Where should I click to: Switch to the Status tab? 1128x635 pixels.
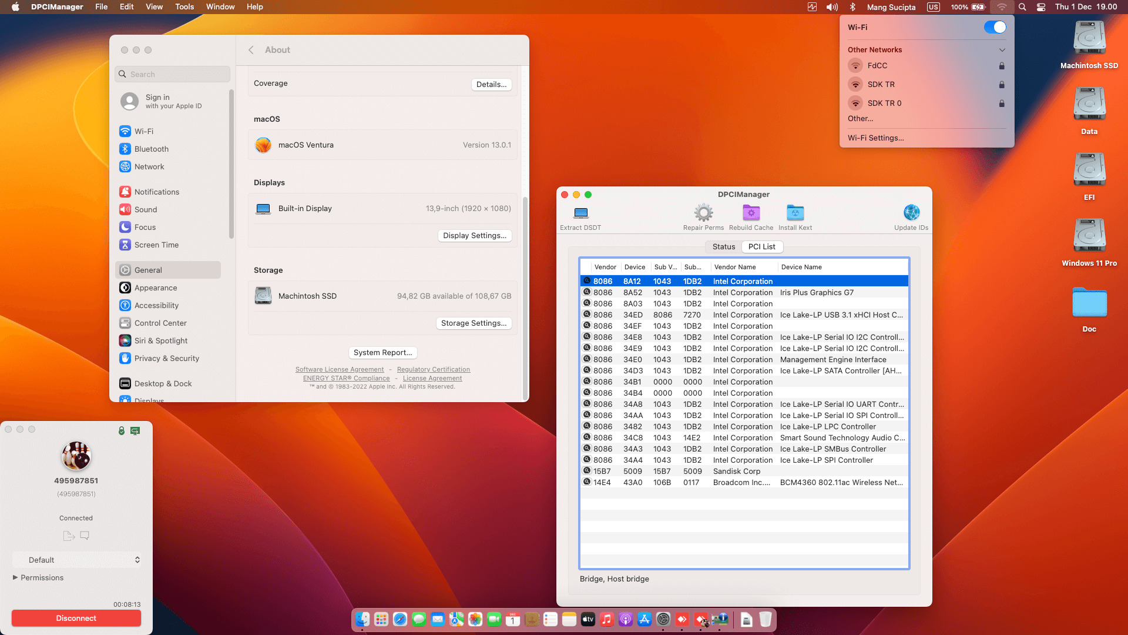[724, 247]
